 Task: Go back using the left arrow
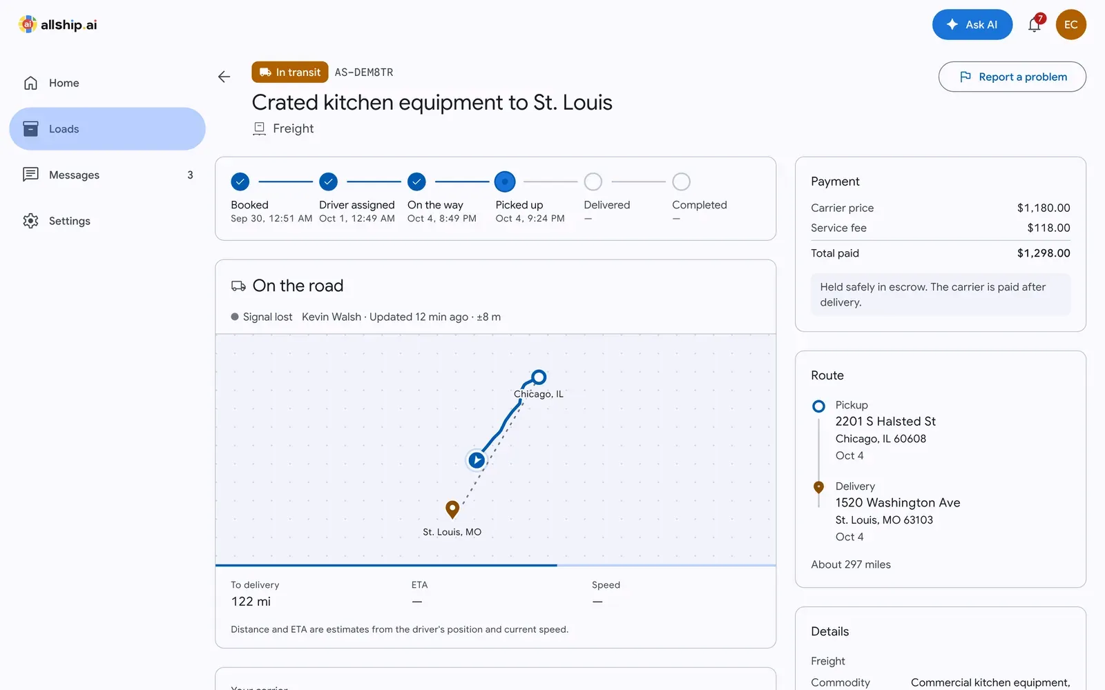coord(224,77)
